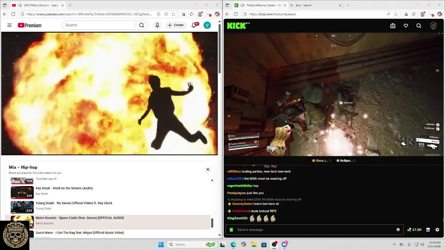This screenshot has width=445, height=250.
Task: Open Kick chat settings gear
Action: [437, 230]
